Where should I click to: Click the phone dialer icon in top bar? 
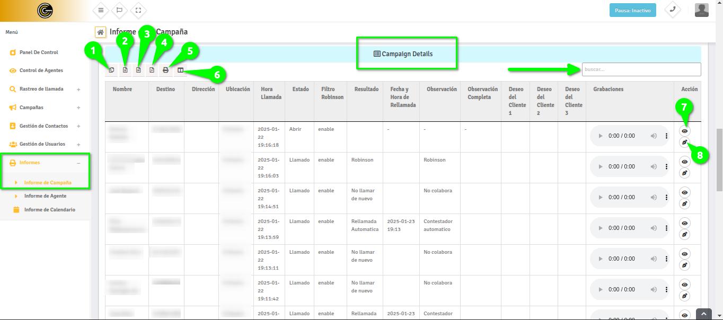pyautogui.click(x=673, y=10)
